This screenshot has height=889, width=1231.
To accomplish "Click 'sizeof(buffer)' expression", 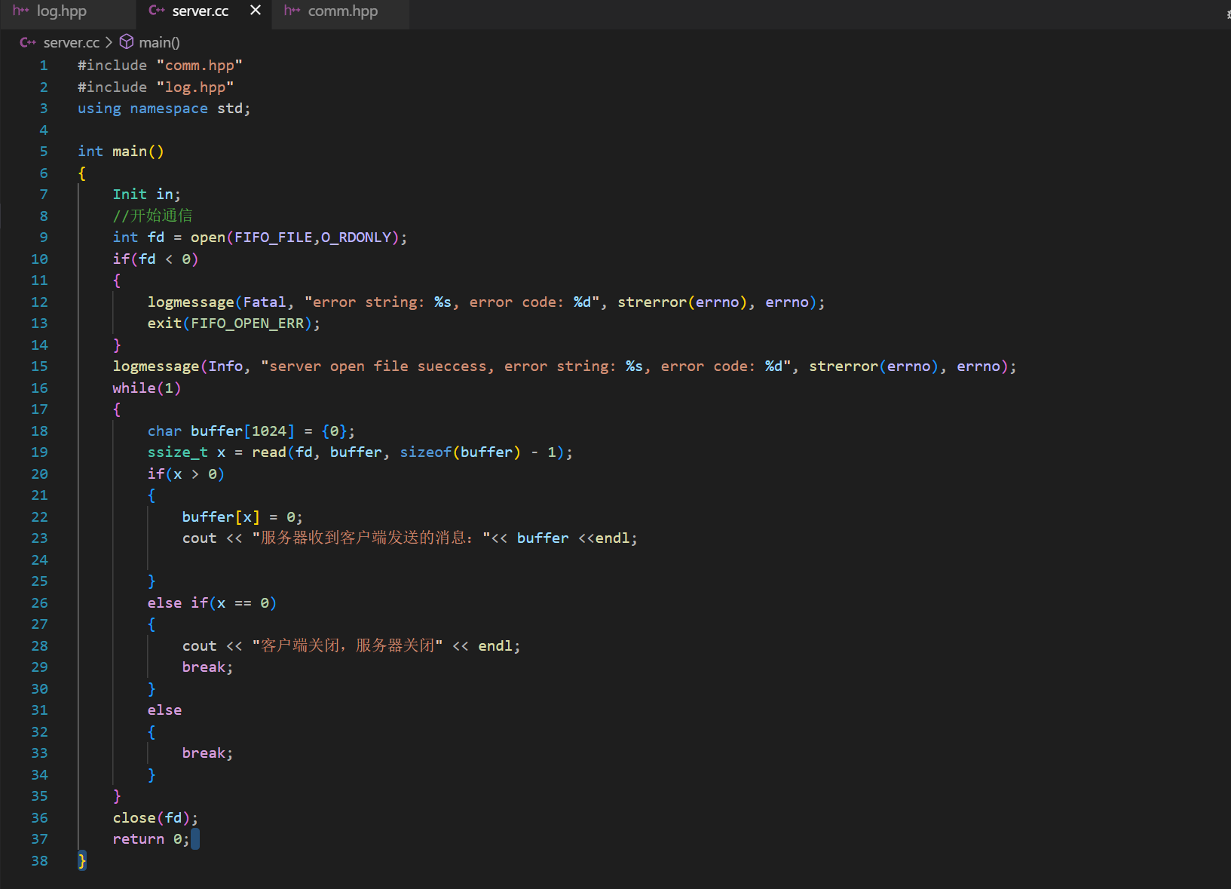I will 460,452.
